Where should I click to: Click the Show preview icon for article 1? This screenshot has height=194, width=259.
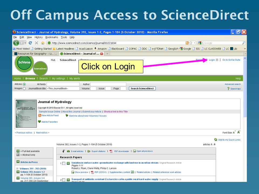(73, 172)
